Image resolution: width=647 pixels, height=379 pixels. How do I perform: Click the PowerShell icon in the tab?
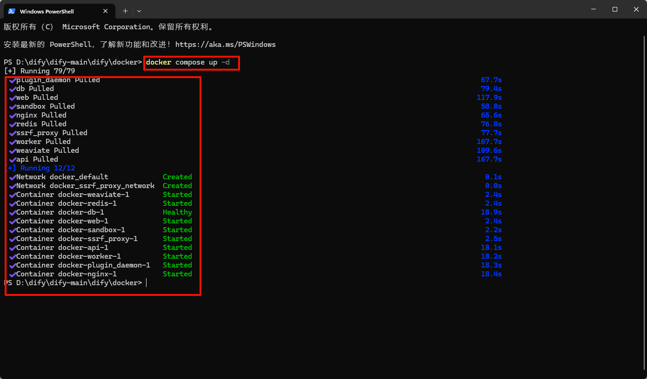click(x=12, y=11)
